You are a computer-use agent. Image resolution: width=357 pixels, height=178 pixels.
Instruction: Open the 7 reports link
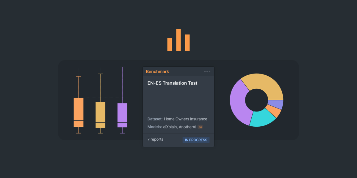pyautogui.click(x=155, y=139)
